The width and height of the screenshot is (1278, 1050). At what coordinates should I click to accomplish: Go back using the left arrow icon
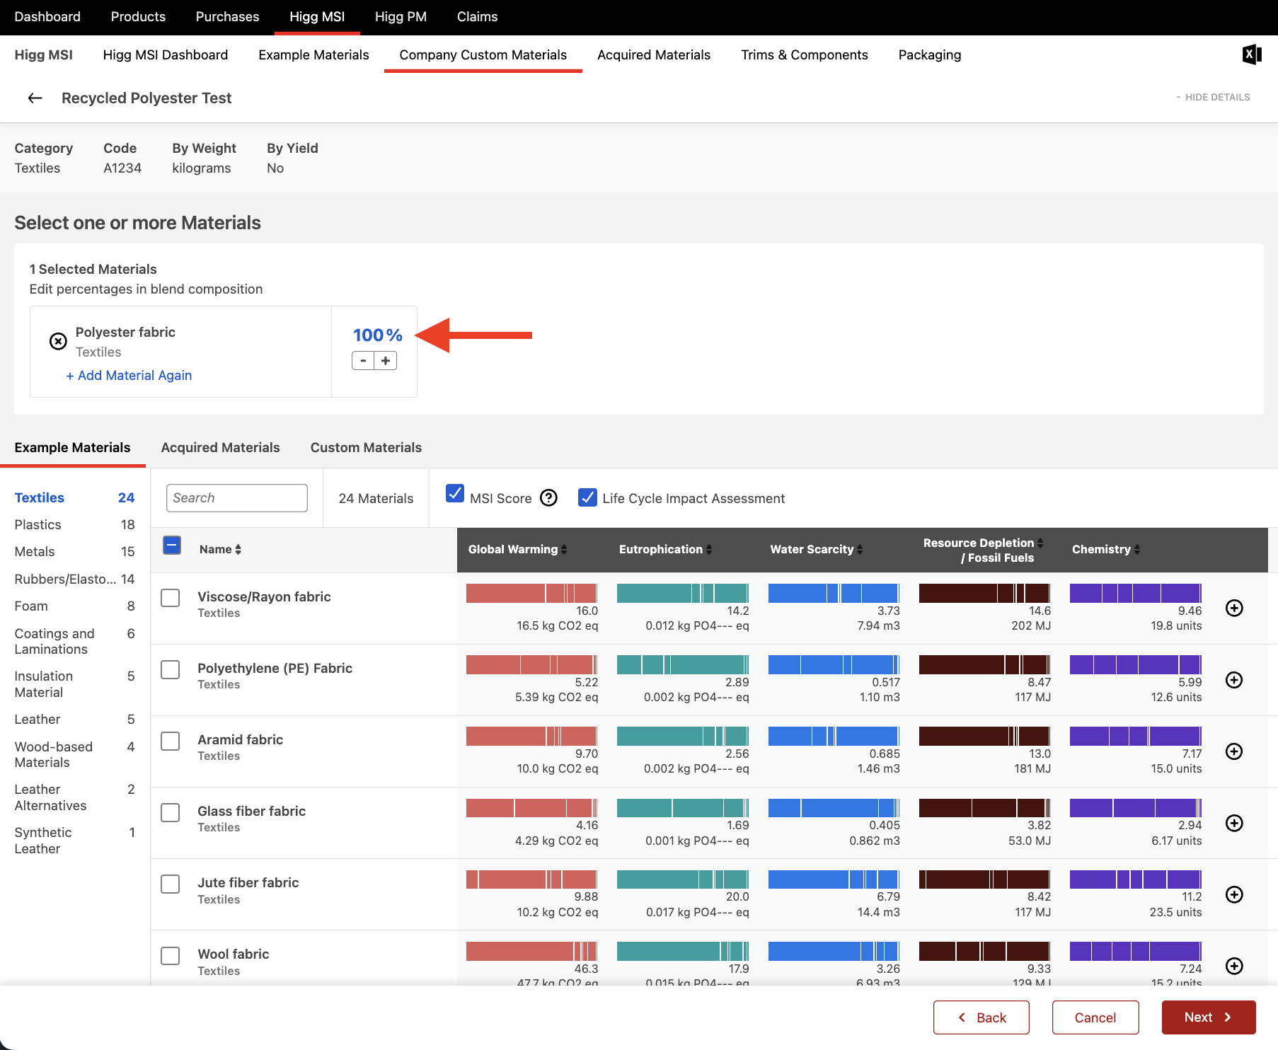point(35,98)
